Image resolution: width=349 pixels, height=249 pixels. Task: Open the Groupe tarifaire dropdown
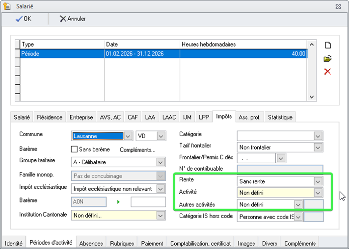161,162
